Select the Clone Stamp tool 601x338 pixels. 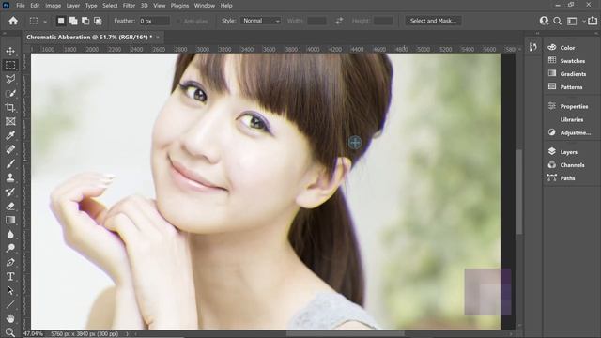click(x=10, y=177)
